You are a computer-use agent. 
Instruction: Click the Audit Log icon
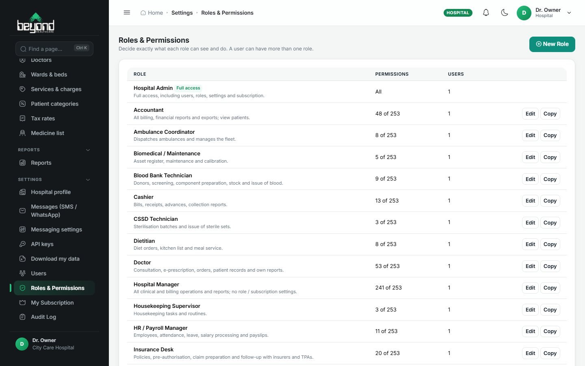tap(23, 317)
